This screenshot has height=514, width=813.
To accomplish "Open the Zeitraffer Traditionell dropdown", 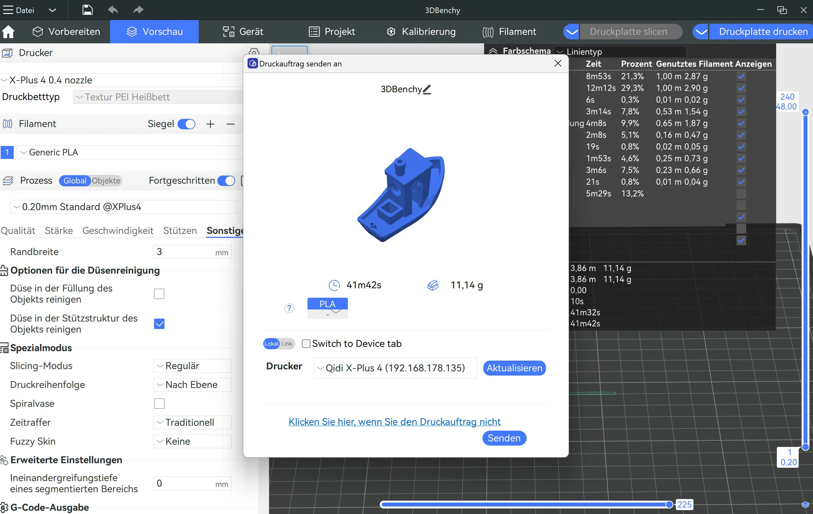I will point(193,422).
